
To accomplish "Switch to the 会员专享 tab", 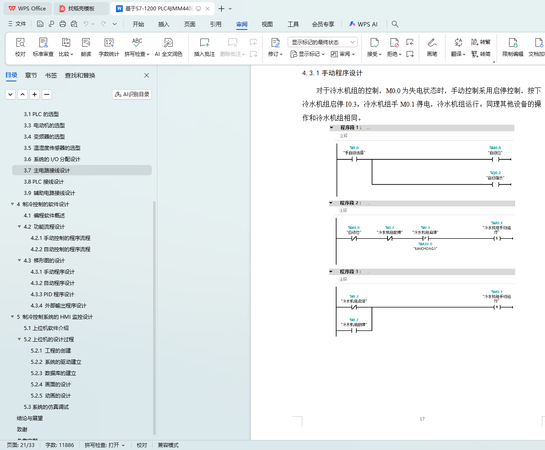I will (x=323, y=24).
